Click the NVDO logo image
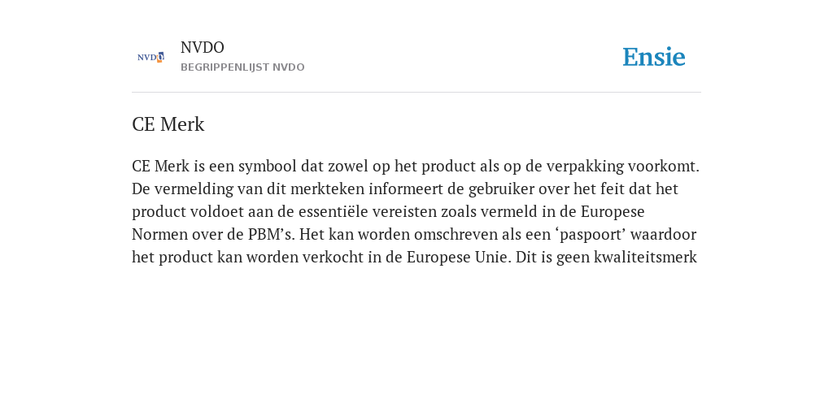The width and height of the screenshot is (833, 416). coord(150,57)
